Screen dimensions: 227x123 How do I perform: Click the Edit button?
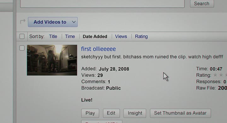[x=111, y=113]
